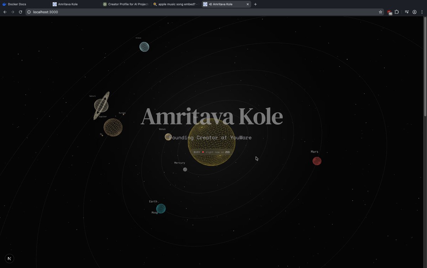Switch to the Docker Docs tab
Image resolution: width=427 pixels, height=268 pixels.
coord(25,4)
